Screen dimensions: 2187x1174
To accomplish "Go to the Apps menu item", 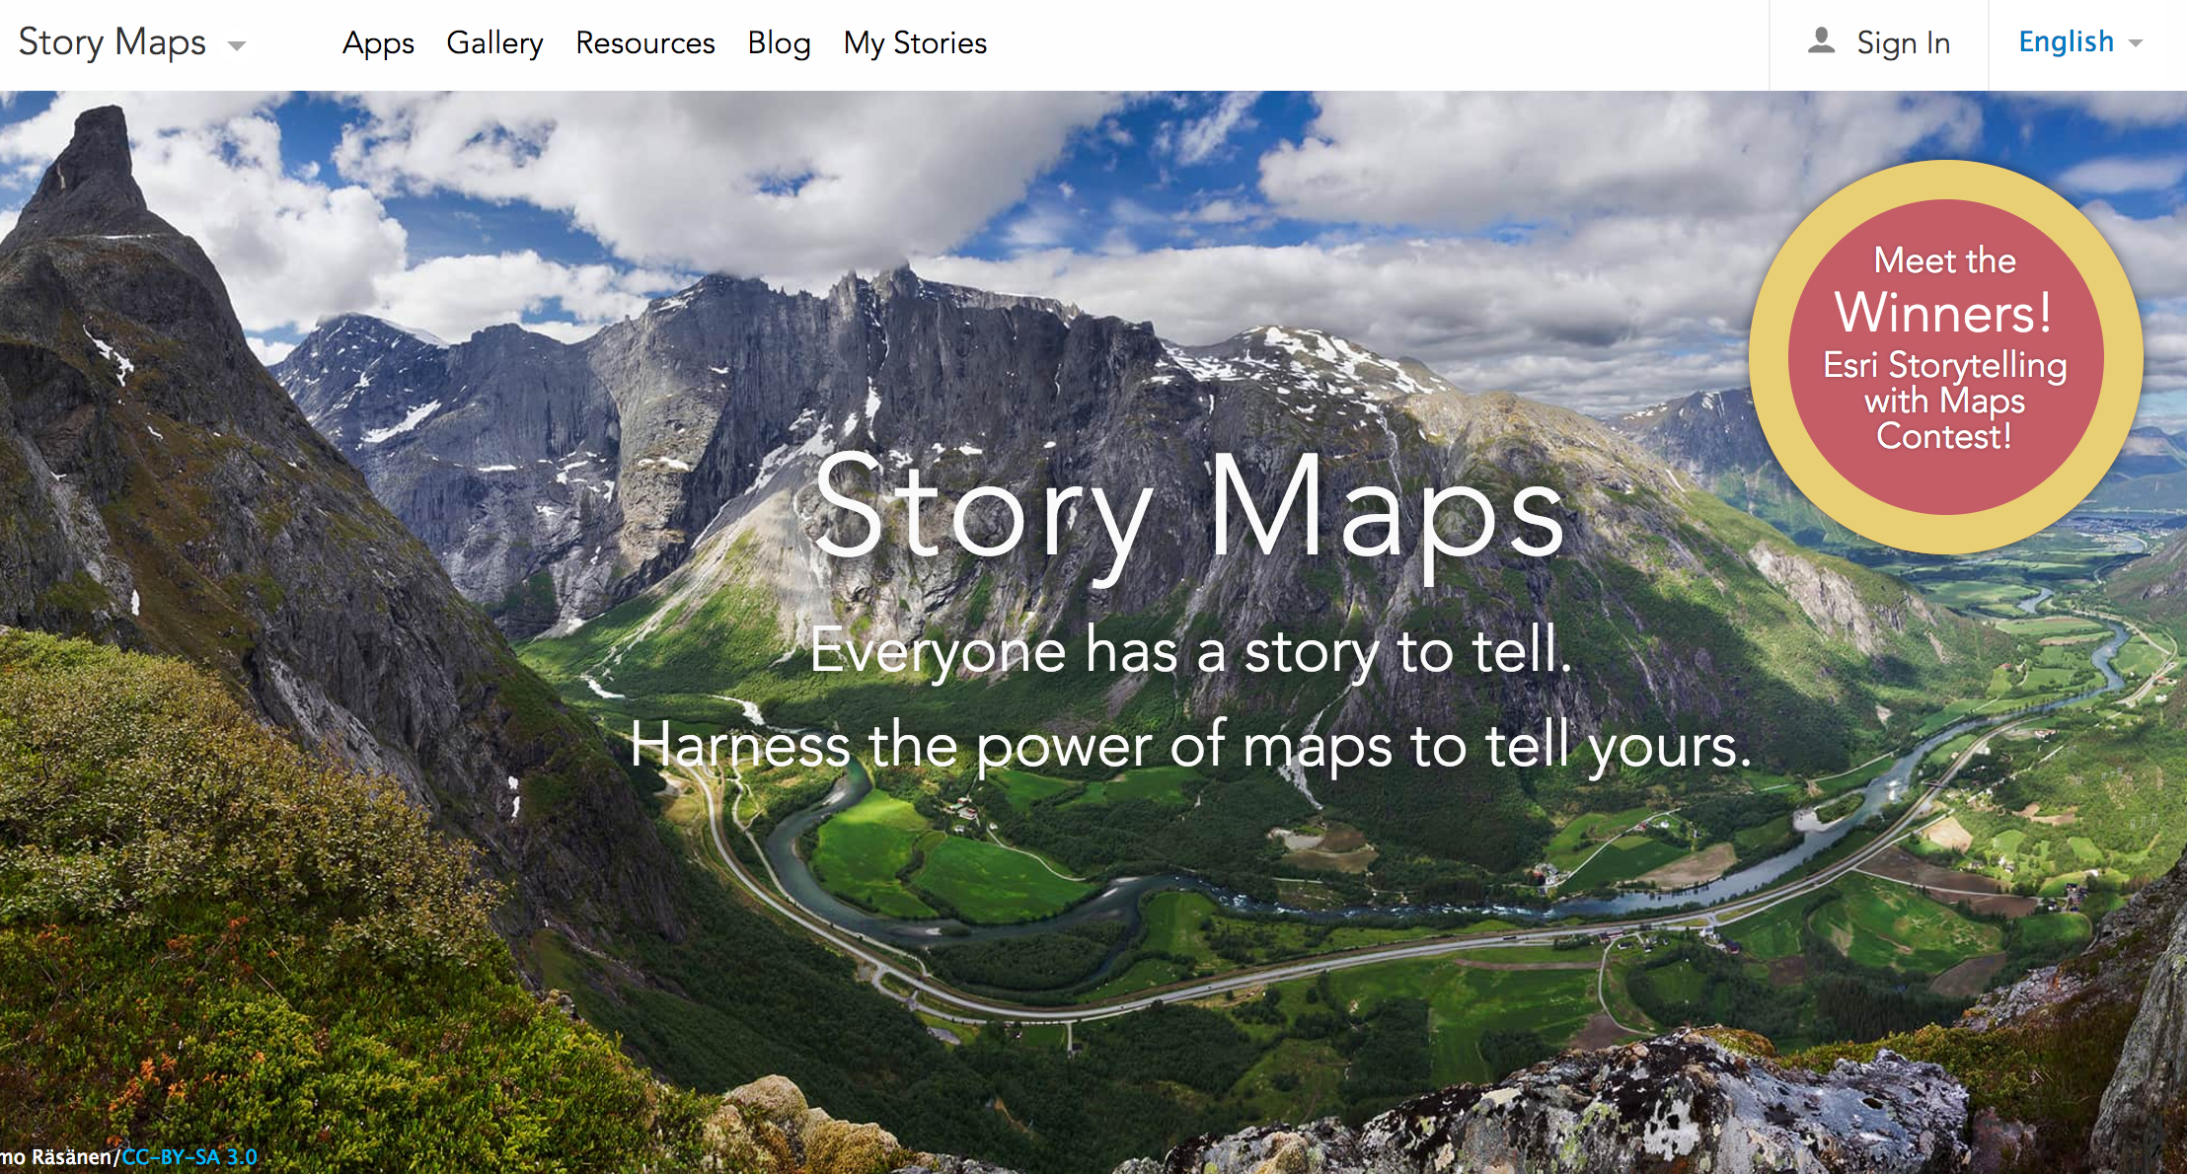I will click(x=378, y=43).
